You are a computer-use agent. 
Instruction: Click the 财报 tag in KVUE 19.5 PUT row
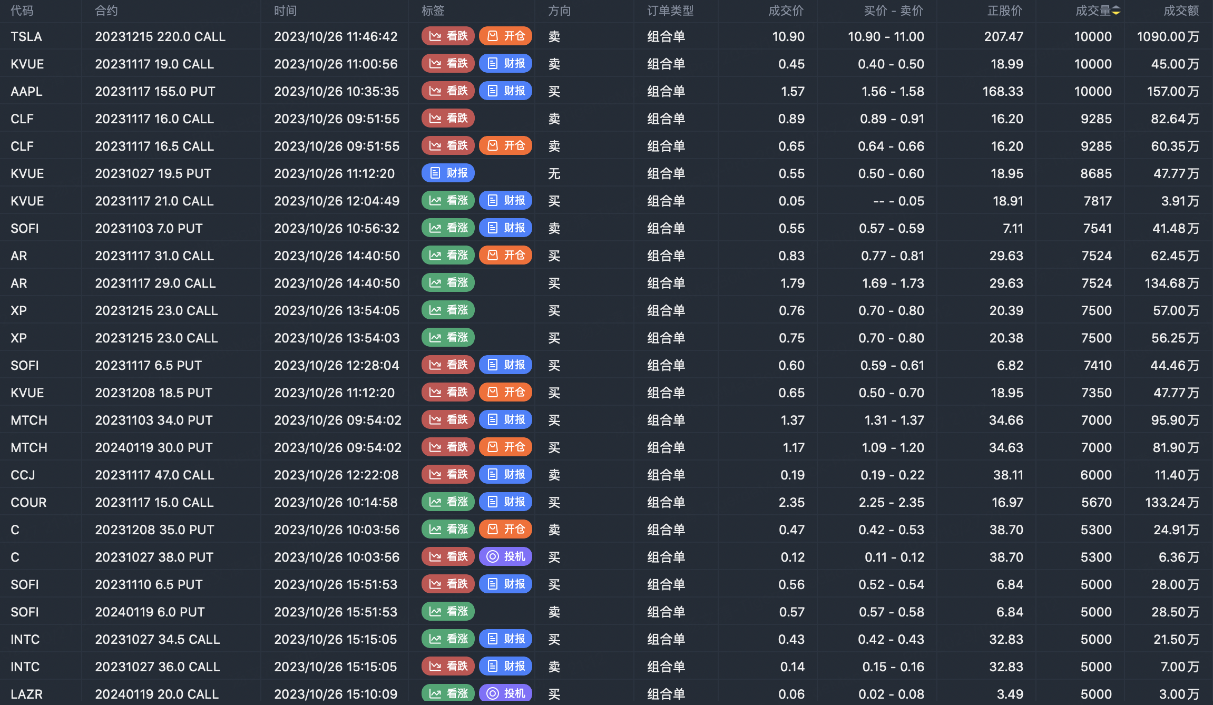coord(448,173)
